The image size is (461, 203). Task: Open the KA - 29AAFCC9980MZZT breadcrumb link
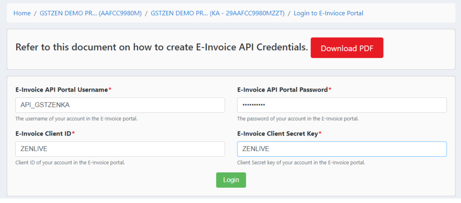point(217,13)
